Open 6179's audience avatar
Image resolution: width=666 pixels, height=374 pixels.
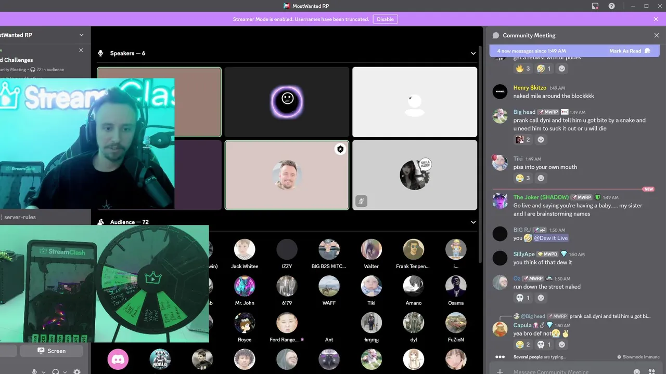[x=287, y=286]
